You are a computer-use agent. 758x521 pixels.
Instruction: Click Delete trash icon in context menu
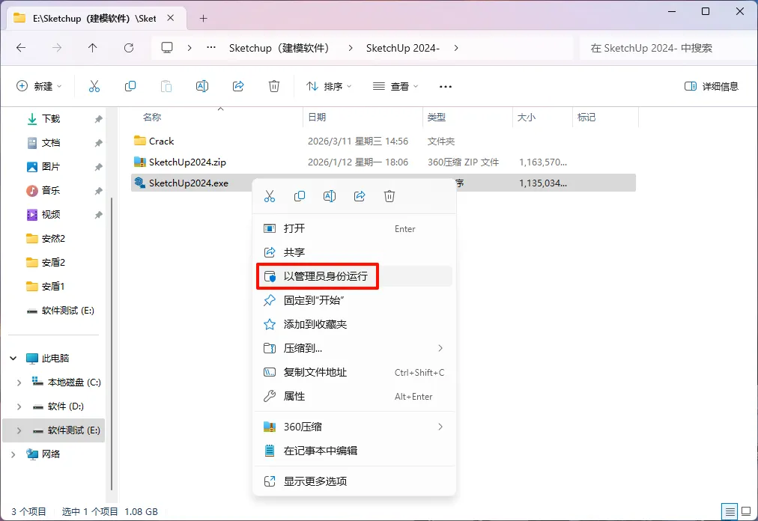point(389,196)
